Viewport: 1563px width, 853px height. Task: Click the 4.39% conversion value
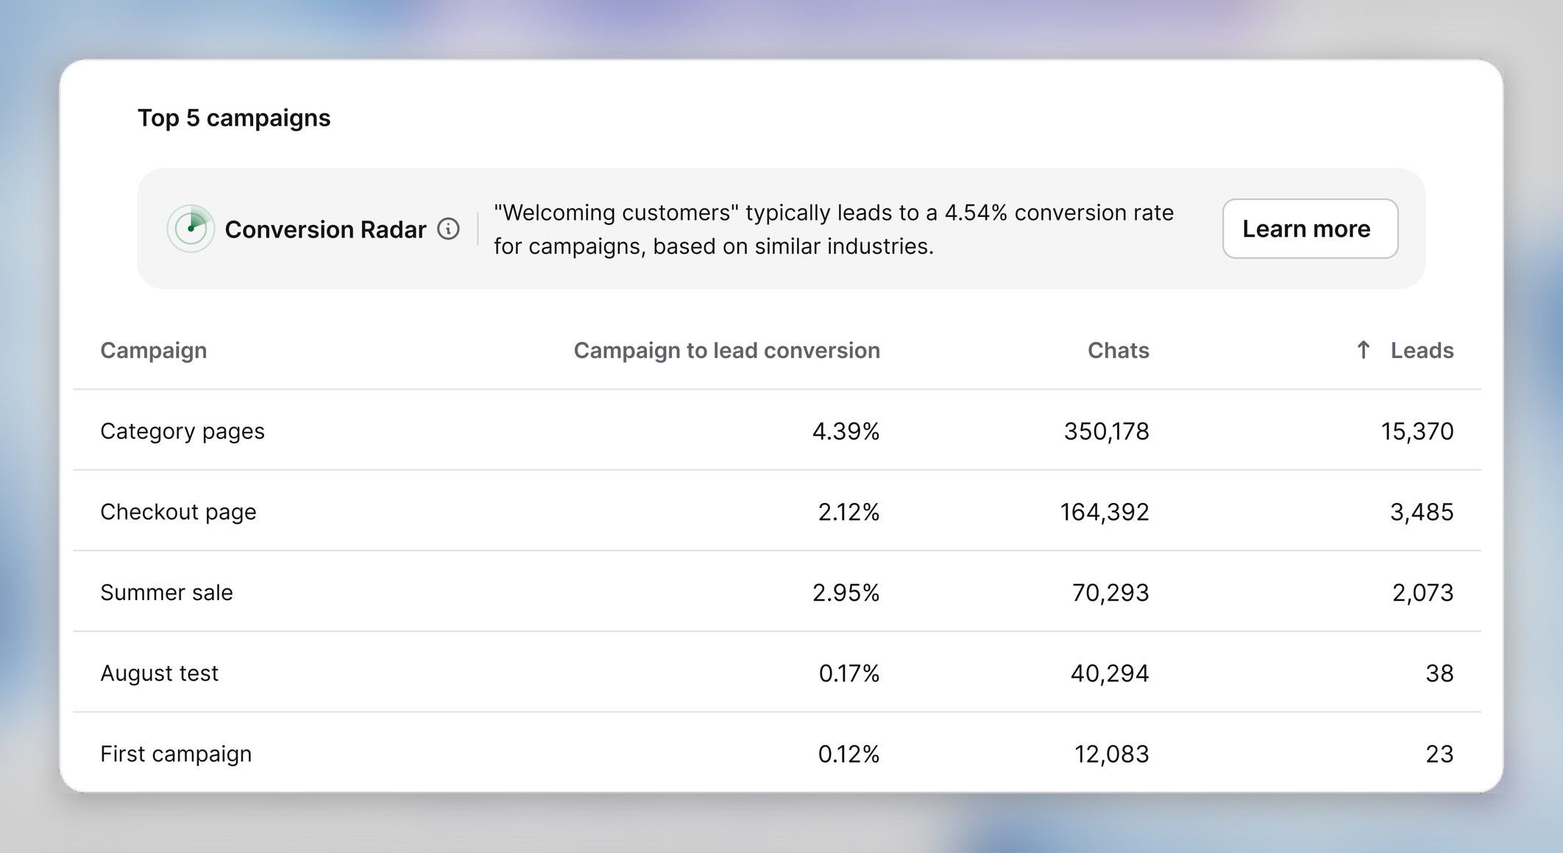point(846,431)
